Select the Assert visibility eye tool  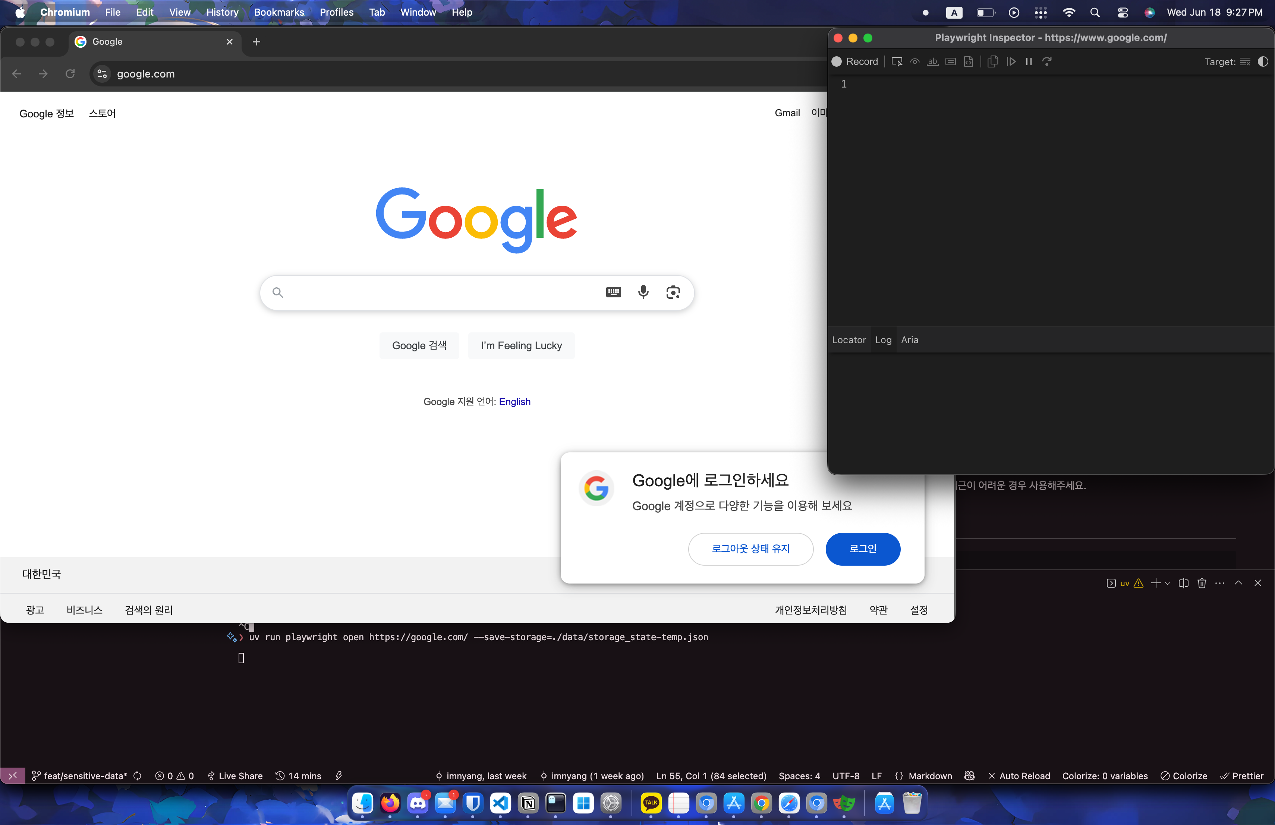pyautogui.click(x=915, y=61)
